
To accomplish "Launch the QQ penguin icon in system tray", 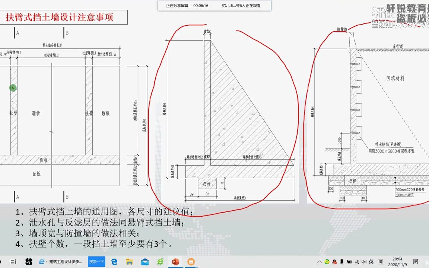I will [334, 262].
